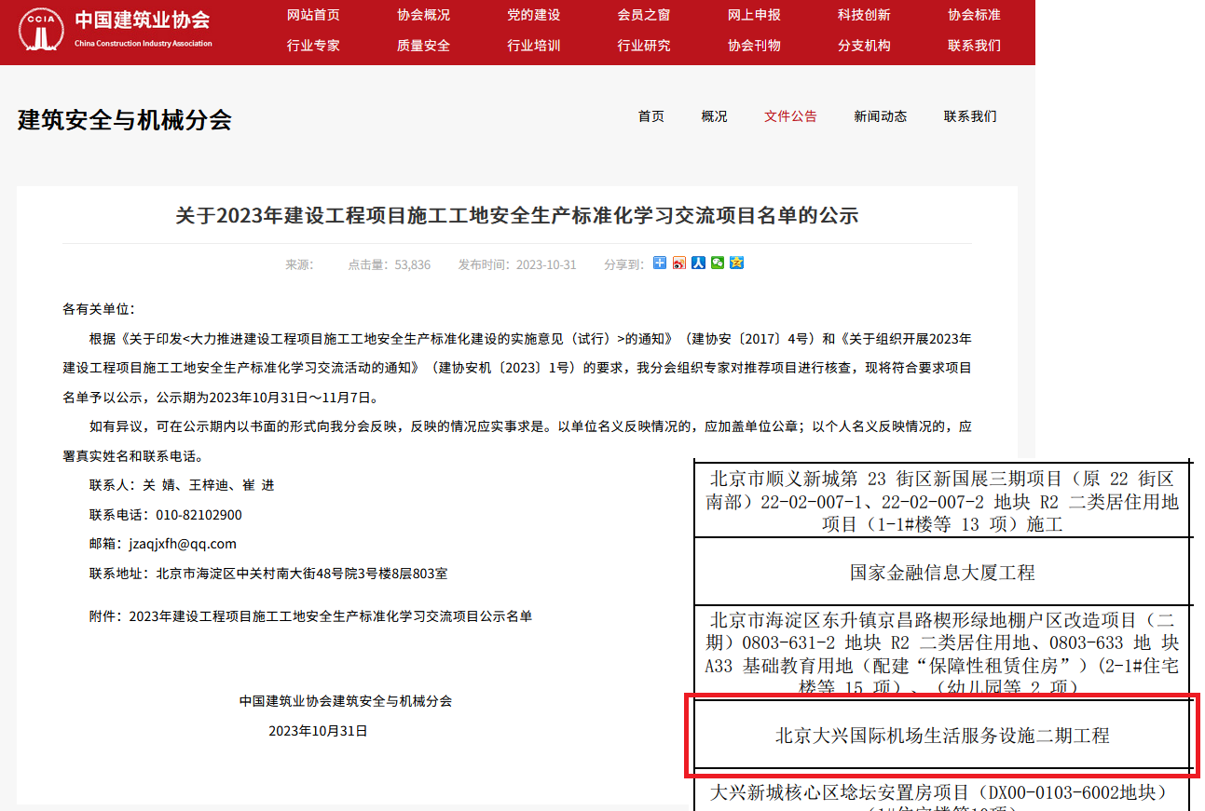Image resolution: width=1205 pixels, height=811 pixels.
Task: Click the more share options plus icon
Action: (660, 264)
